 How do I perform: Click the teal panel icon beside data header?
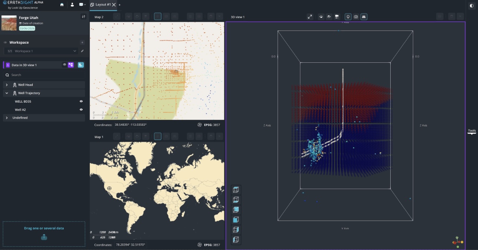pos(81,65)
